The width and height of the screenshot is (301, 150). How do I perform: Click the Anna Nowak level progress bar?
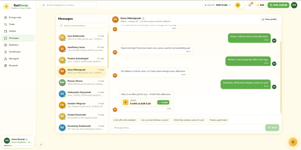click(18, 146)
